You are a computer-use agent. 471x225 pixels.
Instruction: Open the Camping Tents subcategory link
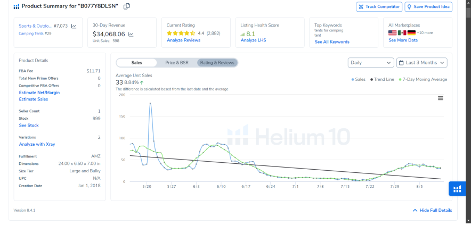tap(31, 34)
